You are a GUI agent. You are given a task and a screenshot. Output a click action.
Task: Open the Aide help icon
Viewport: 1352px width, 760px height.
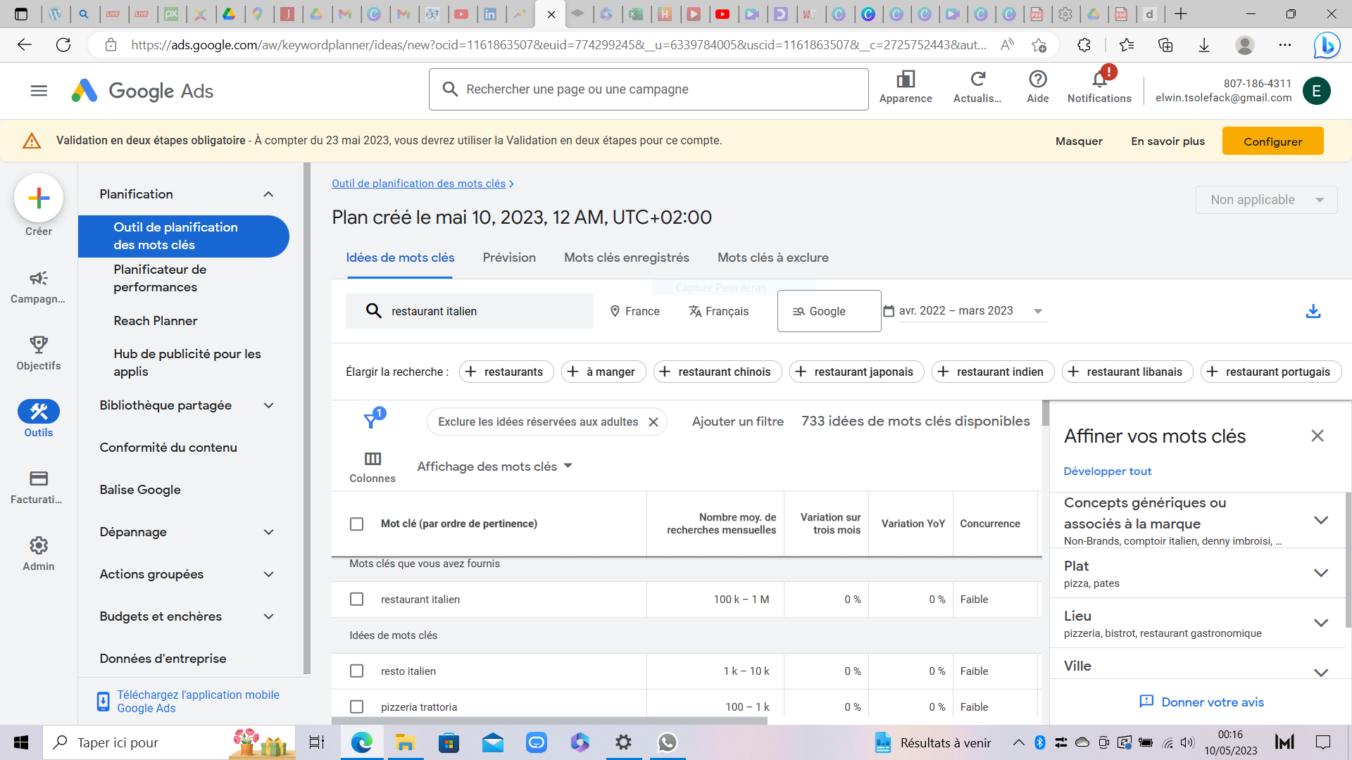pyautogui.click(x=1037, y=80)
